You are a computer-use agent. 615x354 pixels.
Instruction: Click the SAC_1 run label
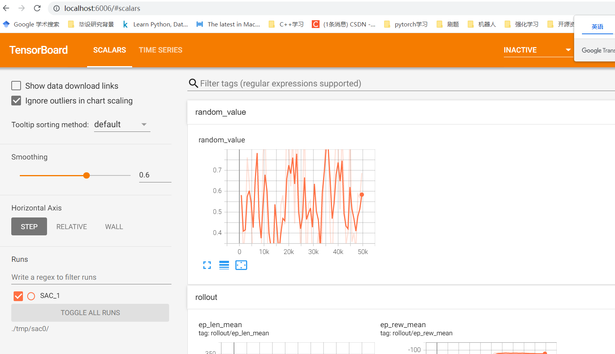50,296
